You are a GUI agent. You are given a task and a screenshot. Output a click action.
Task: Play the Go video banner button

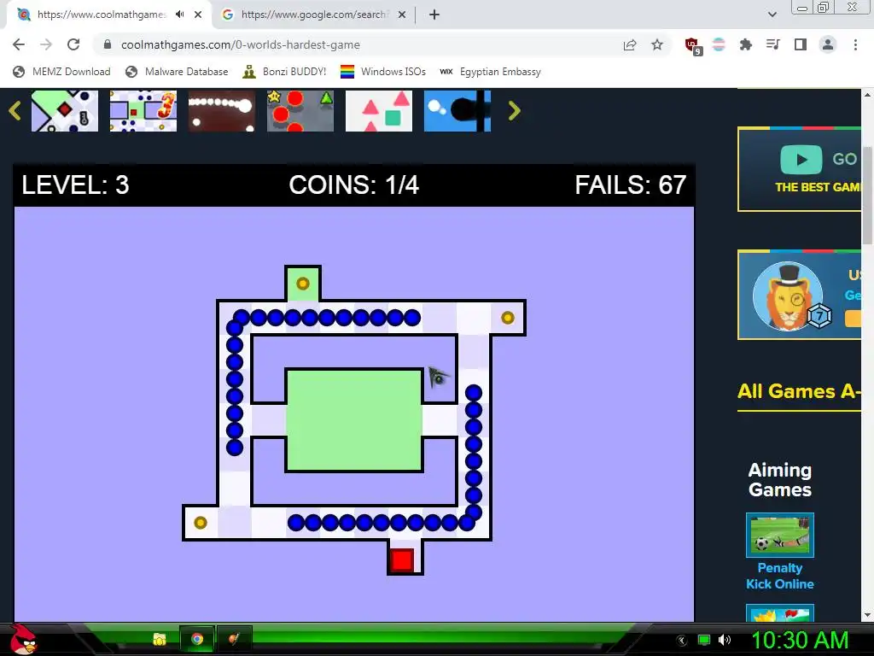pyautogui.click(x=801, y=160)
